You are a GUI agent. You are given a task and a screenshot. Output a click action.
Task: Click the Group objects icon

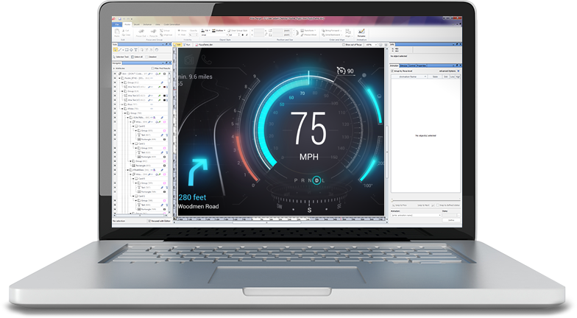[165, 31]
